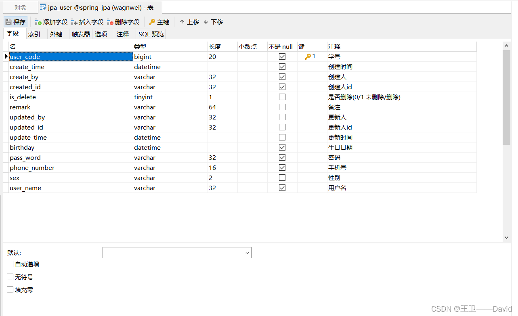The height and width of the screenshot is (316, 518).
Task: Click scrollbar up arrow
Action: coord(507,46)
